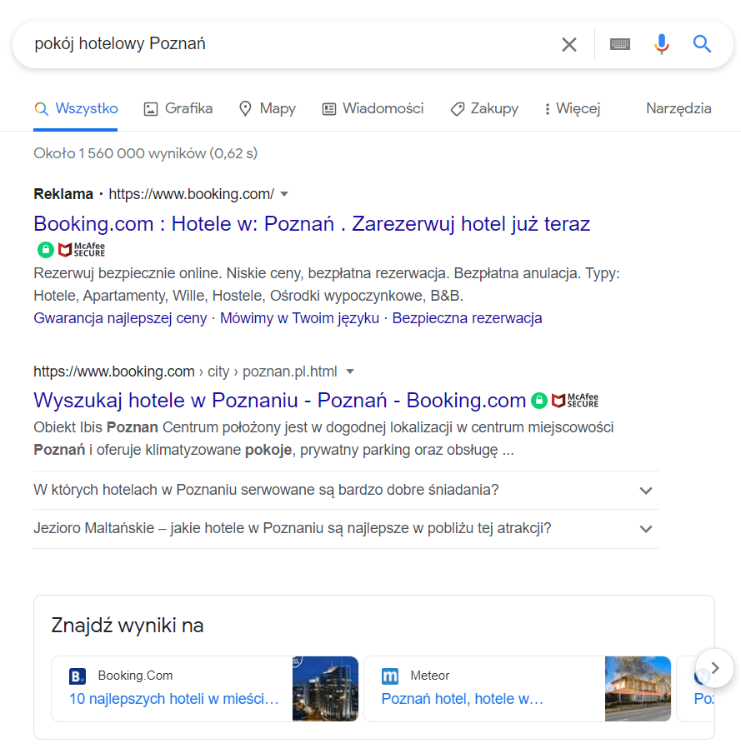Screen dimensions: 741x753
Task: Open dropdown arrow beside poznan.pl.html URL
Action: (350, 371)
